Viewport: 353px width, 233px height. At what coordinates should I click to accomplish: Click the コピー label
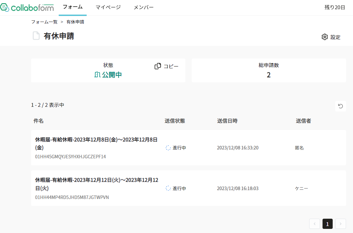[x=171, y=66]
